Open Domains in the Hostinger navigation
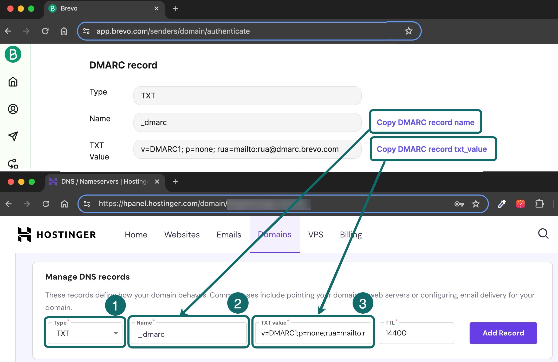558x362 pixels. point(275,235)
